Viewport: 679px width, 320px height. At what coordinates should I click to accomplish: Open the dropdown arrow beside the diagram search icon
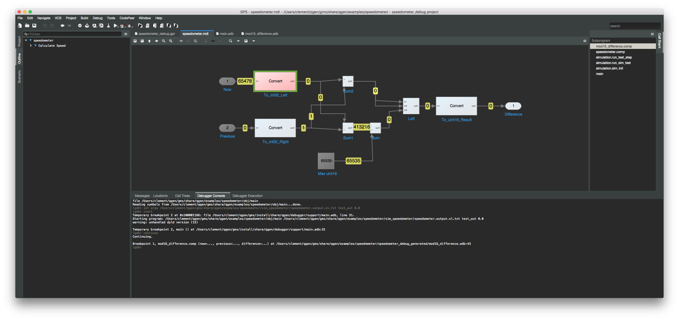(238, 41)
